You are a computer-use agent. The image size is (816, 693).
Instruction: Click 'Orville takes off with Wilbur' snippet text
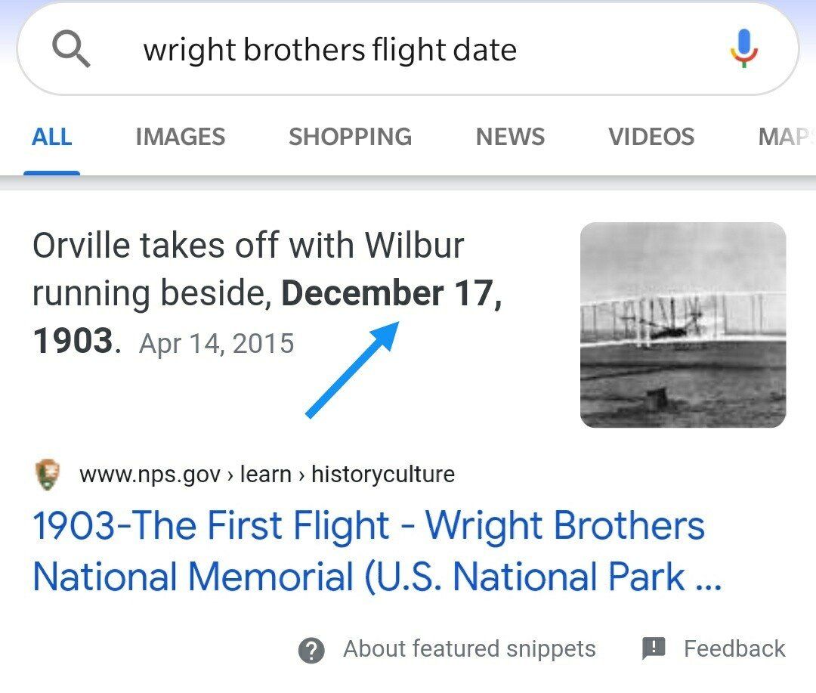248,246
